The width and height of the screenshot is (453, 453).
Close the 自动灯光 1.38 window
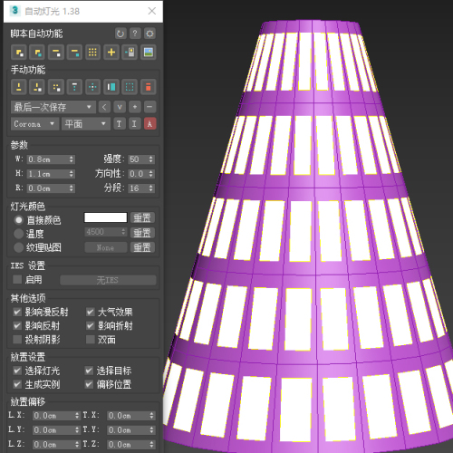point(152,11)
